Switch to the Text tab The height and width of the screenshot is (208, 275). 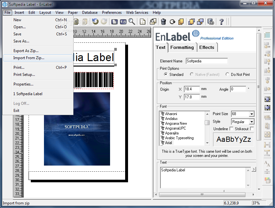coord(160,48)
